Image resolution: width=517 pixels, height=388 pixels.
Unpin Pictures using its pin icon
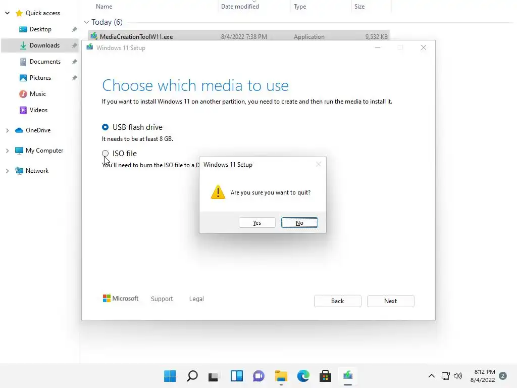[x=75, y=78]
